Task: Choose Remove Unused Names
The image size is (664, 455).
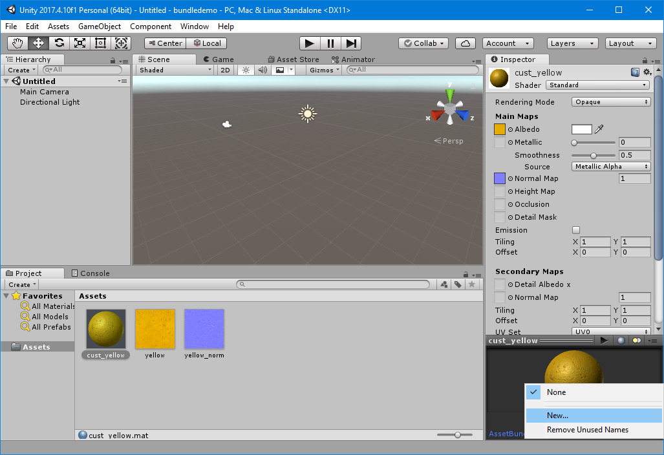Action: pyautogui.click(x=594, y=430)
